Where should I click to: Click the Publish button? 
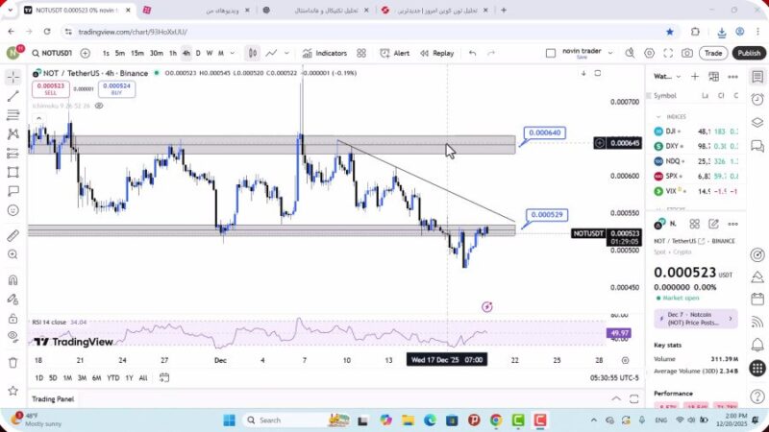[x=748, y=53]
